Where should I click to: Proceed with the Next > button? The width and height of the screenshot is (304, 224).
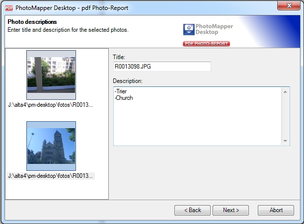[230, 210]
